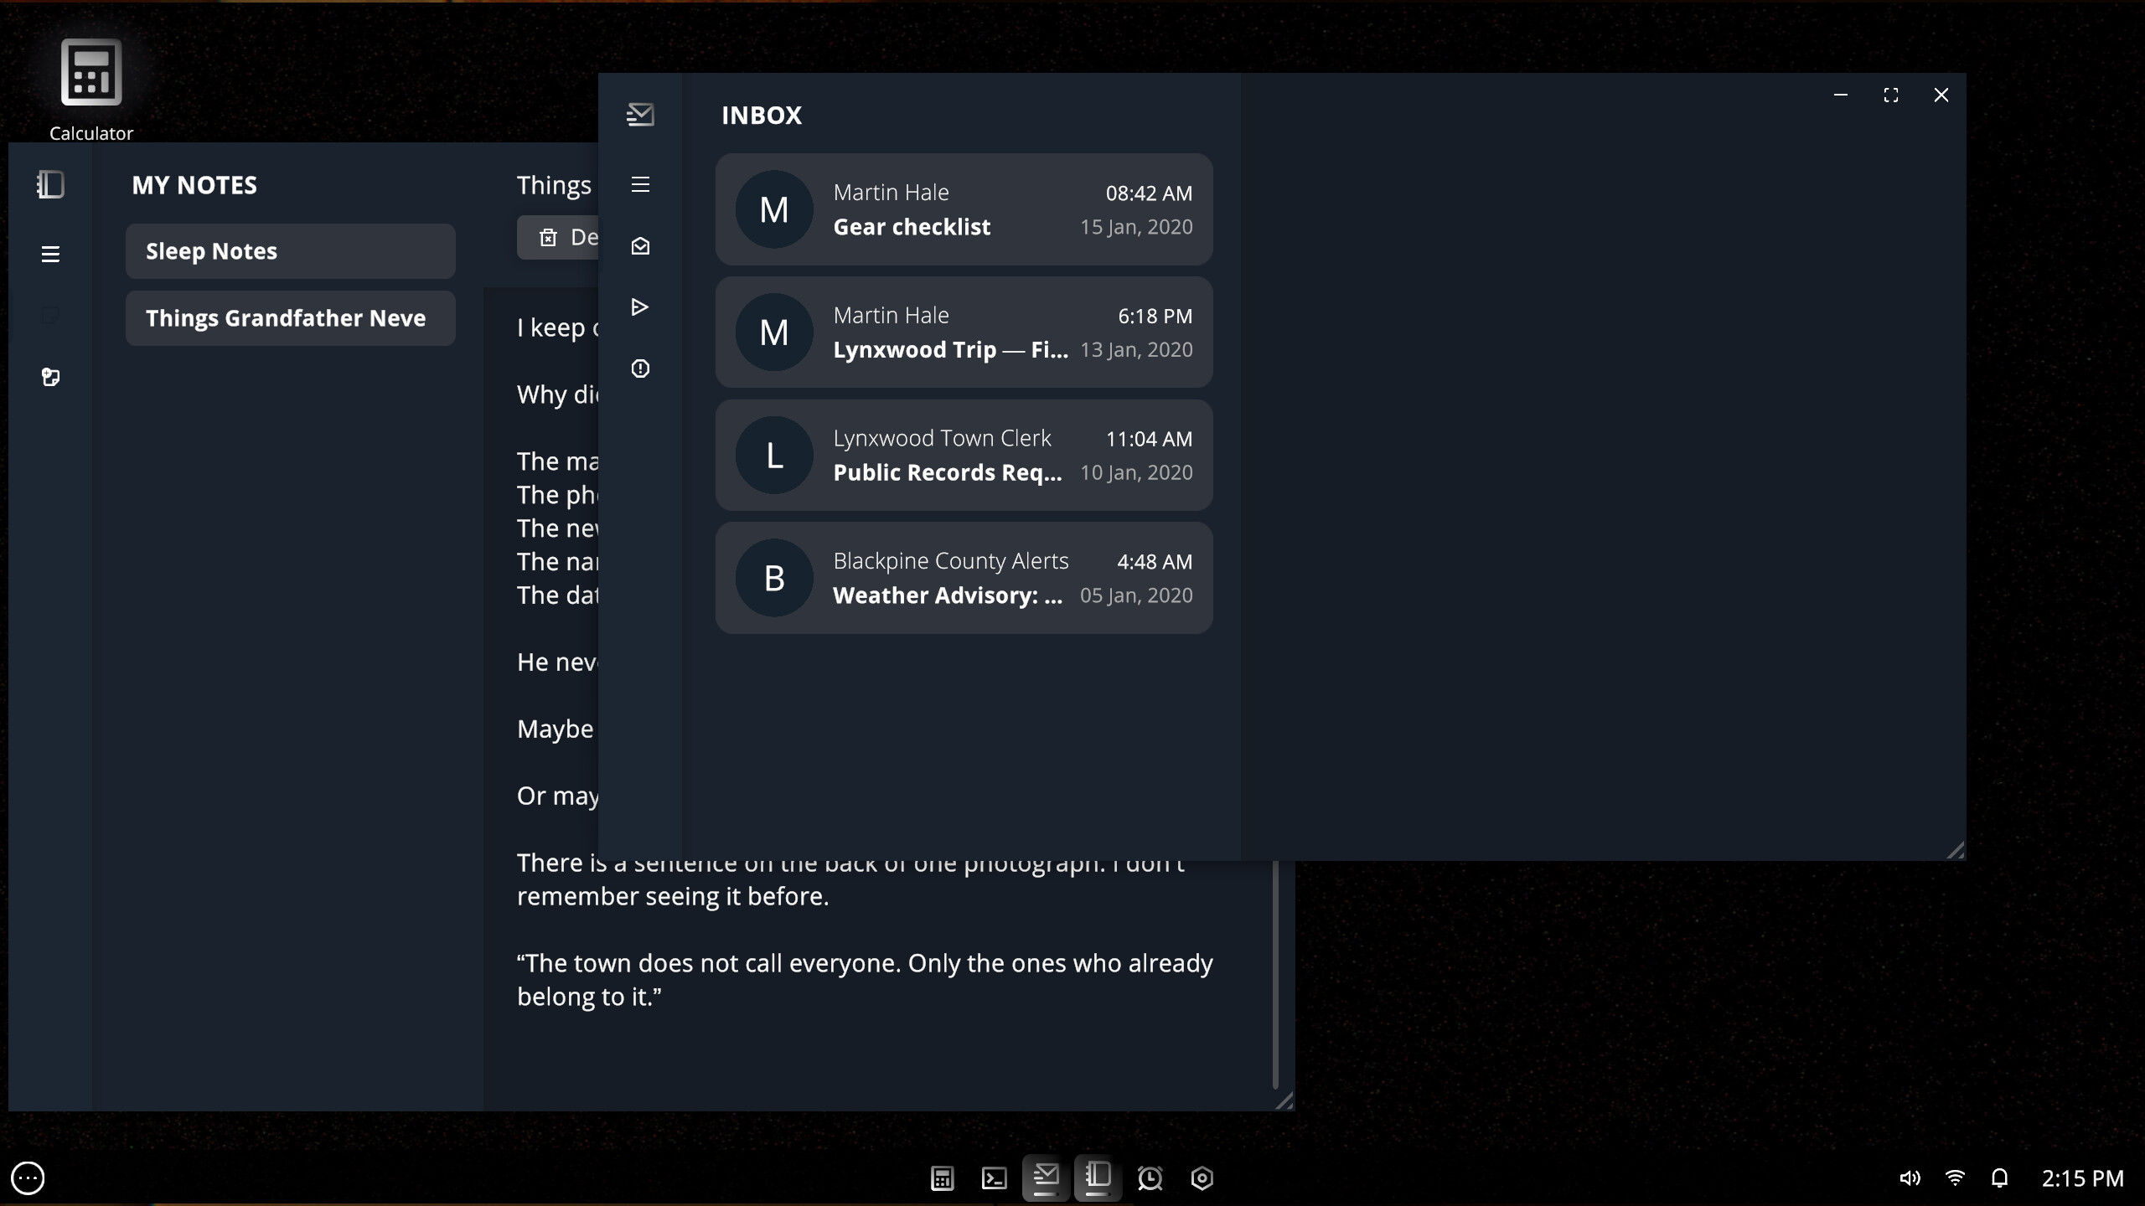Viewport: 2145px width, 1206px height.
Task: Open the app launcher menu button
Action: click(x=28, y=1178)
